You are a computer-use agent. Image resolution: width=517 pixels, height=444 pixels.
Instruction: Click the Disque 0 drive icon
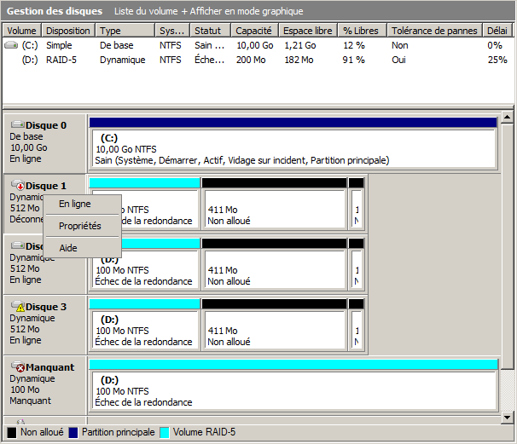click(x=18, y=125)
